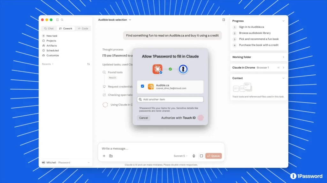
Task: Click the Thought process label
Action: [x=113, y=50]
